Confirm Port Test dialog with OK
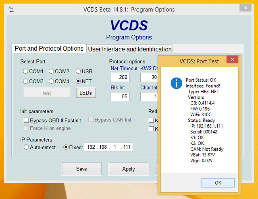 [x=218, y=183]
